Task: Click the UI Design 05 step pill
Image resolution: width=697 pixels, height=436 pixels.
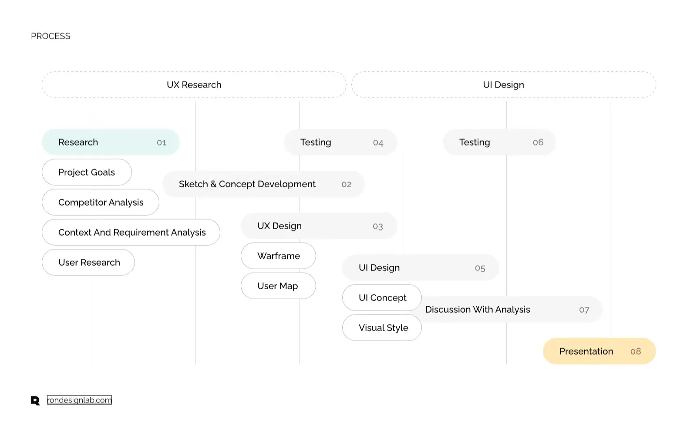Action: point(421,267)
